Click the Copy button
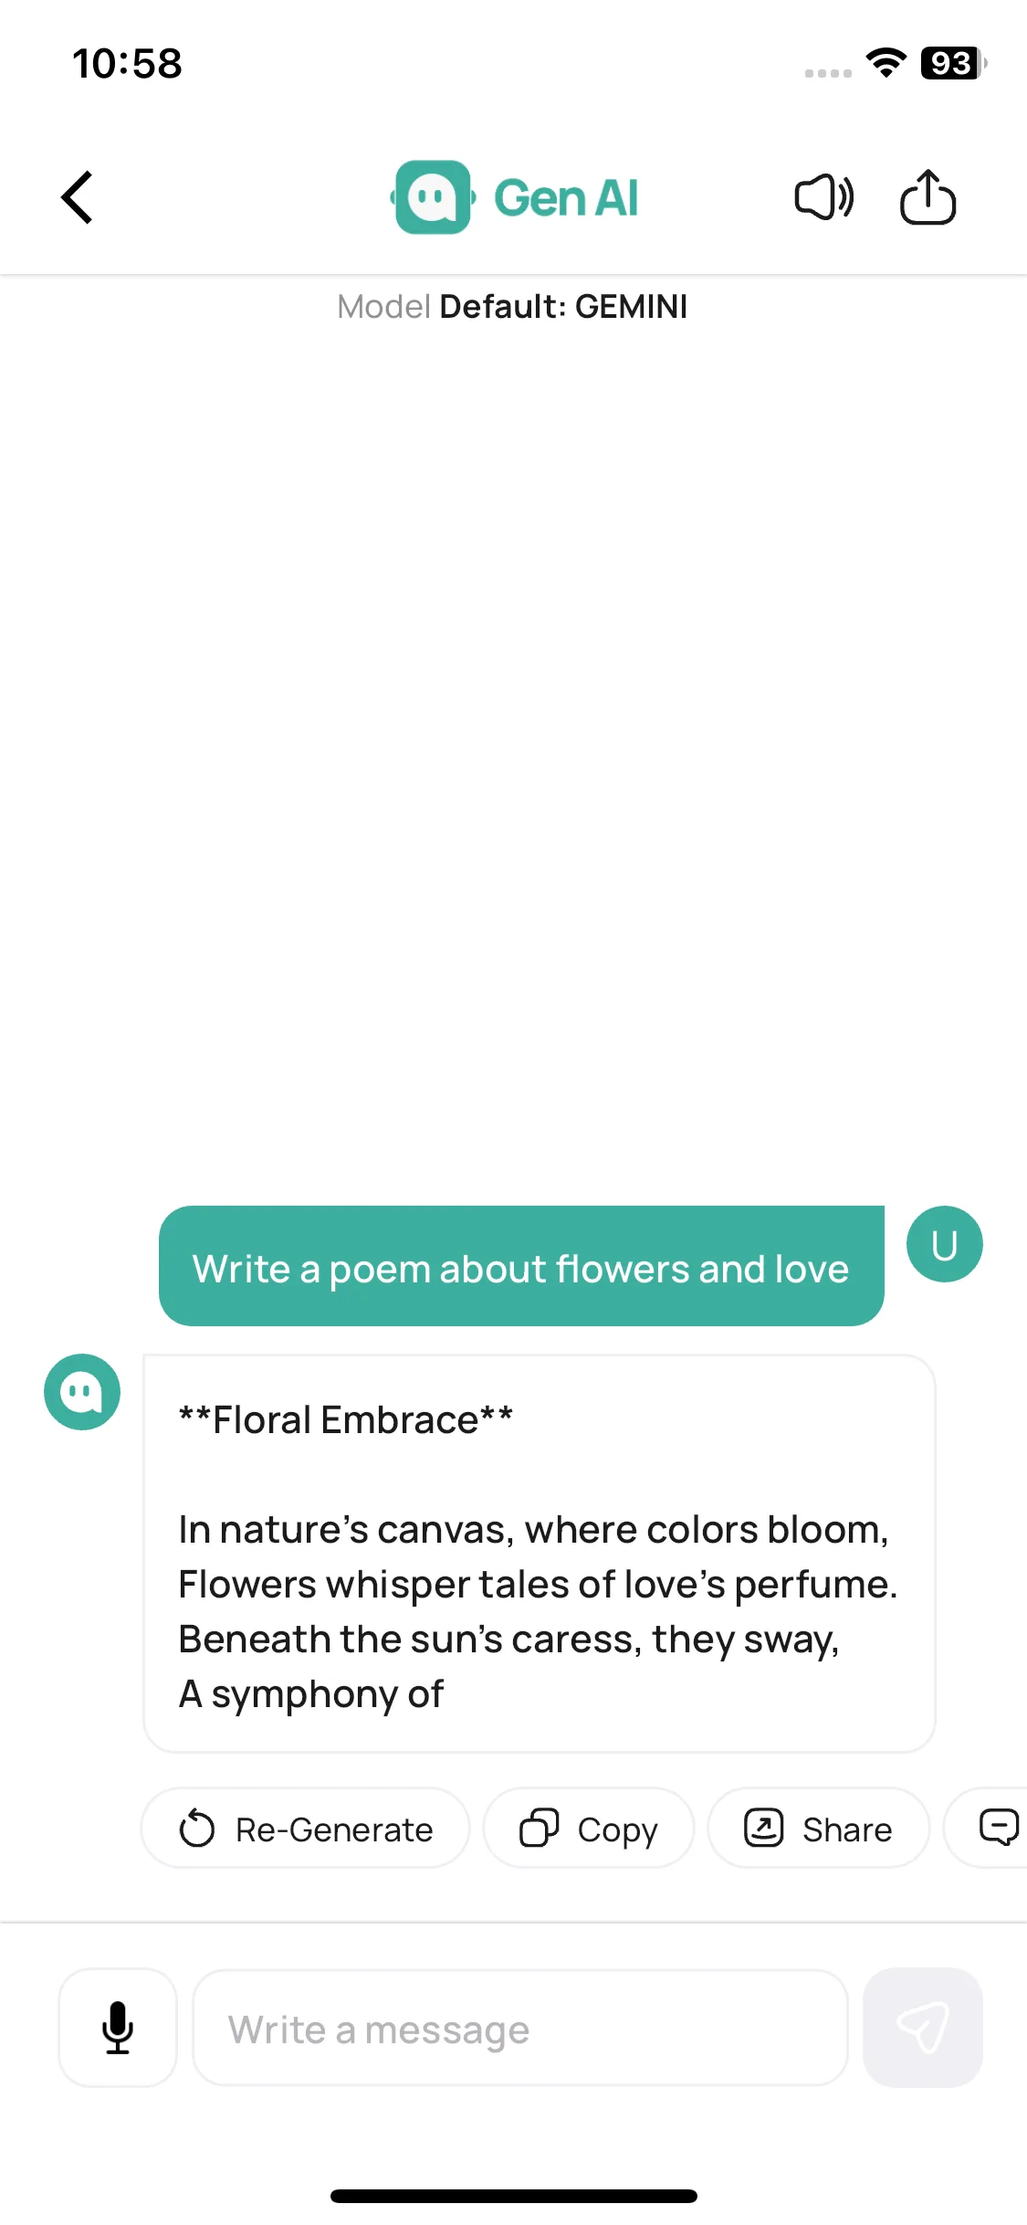This screenshot has height=2225, width=1027. point(589,1829)
